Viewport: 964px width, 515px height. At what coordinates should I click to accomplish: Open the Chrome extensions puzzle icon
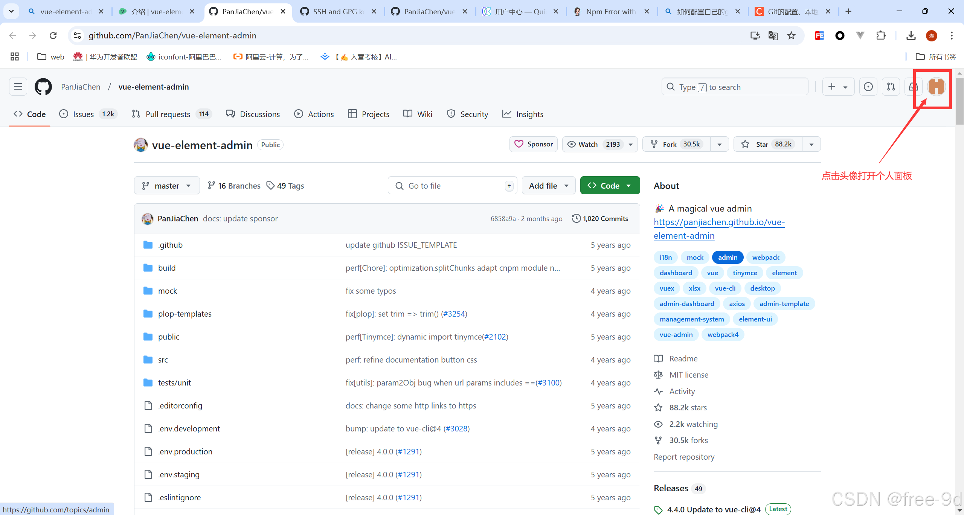(x=881, y=35)
